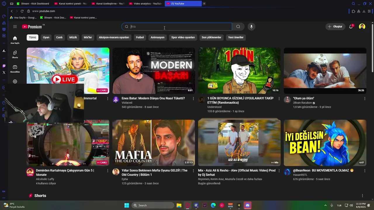The image size is (374, 210).
Task: Select the Spor video oyunları chip
Action: pyautogui.click(x=183, y=37)
